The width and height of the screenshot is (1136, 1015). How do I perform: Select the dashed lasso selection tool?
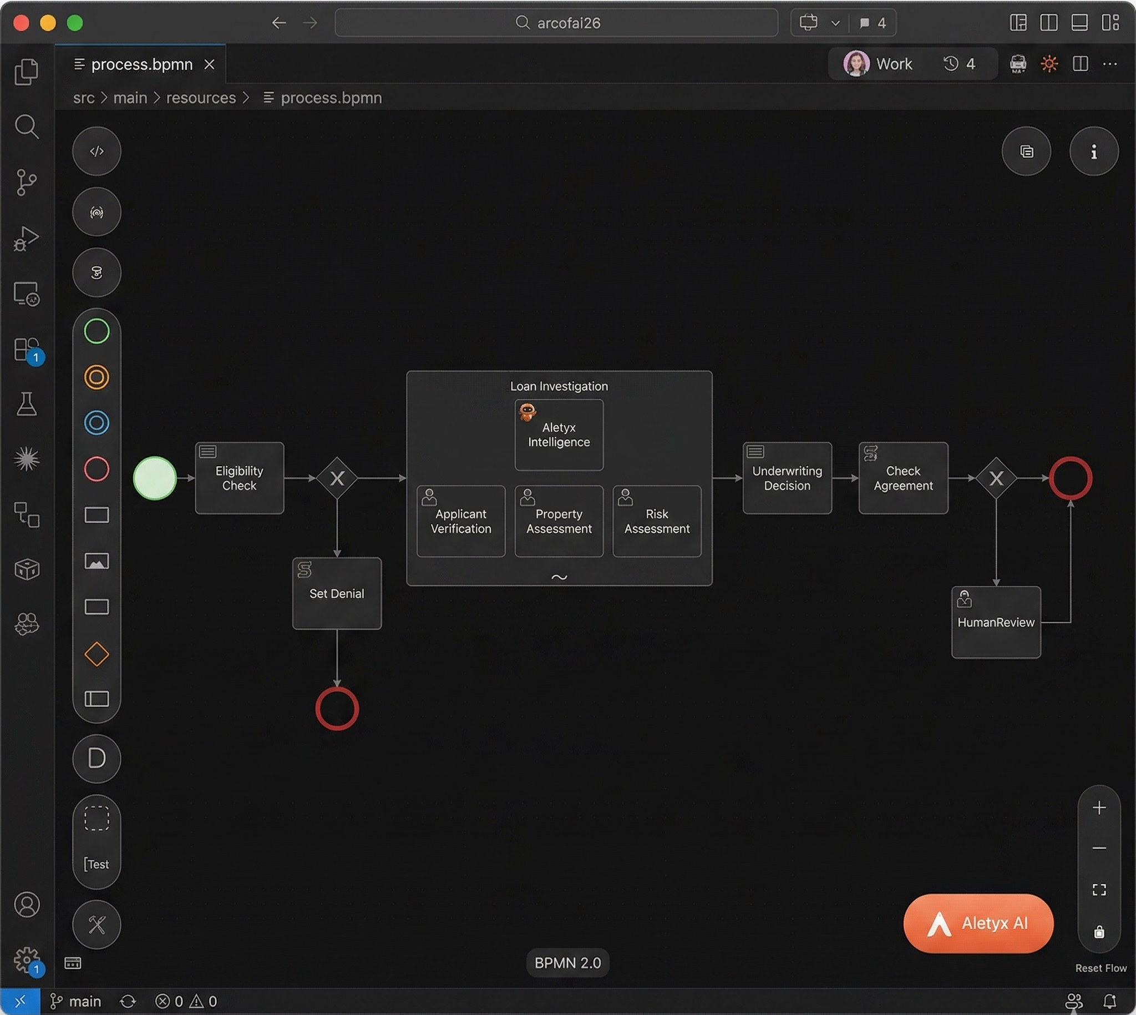point(97,818)
